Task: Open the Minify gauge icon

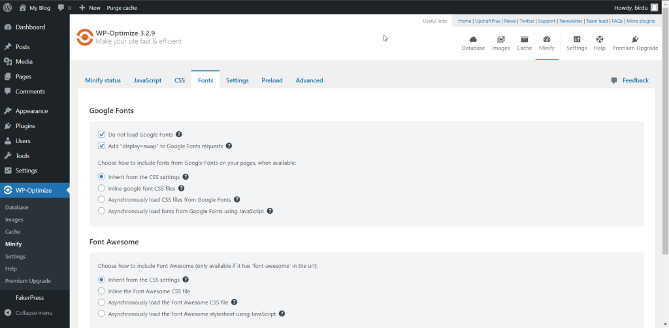Action: 547,39
